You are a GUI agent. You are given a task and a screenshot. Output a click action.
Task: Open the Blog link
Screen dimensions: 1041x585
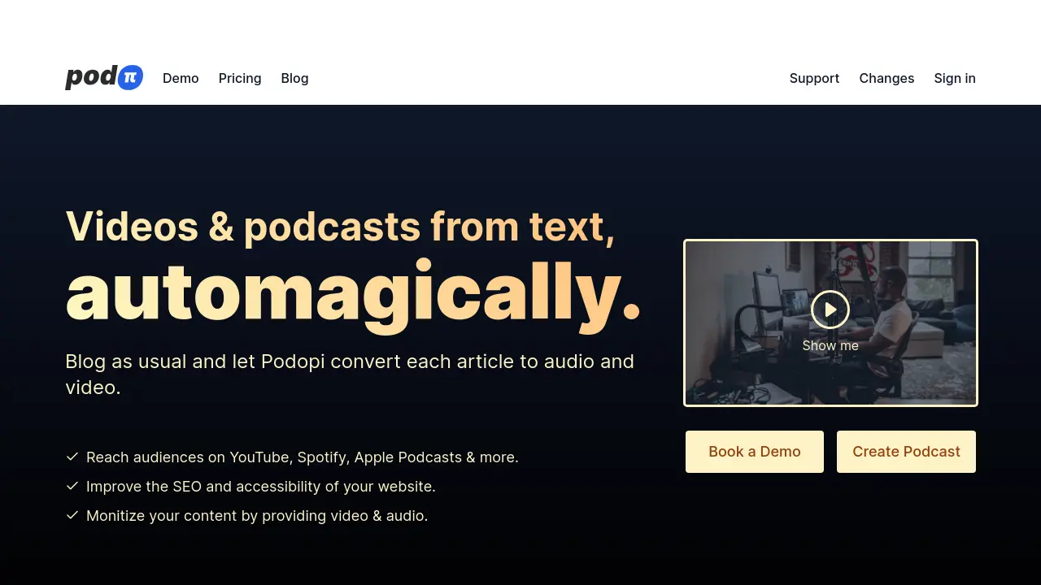point(294,78)
